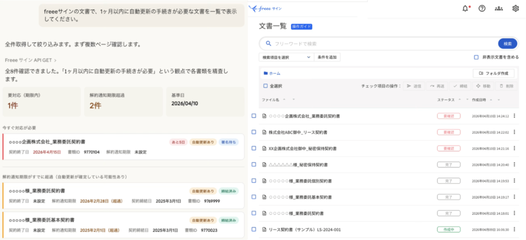
Task: Go to the ホーム folder breadcrumb
Action: (x=272, y=74)
